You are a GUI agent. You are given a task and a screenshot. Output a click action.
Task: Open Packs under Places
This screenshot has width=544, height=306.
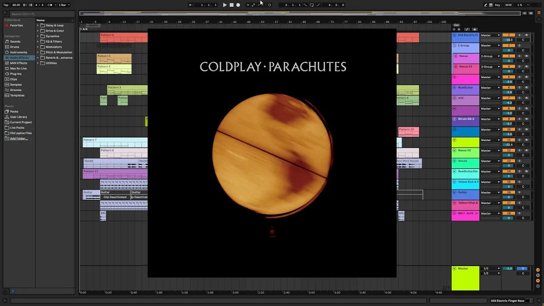coord(14,112)
